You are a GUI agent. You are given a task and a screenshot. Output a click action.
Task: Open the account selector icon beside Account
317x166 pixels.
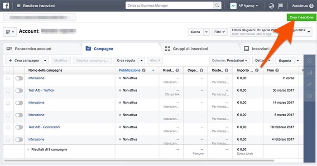pyautogui.click(x=10, y=32)
